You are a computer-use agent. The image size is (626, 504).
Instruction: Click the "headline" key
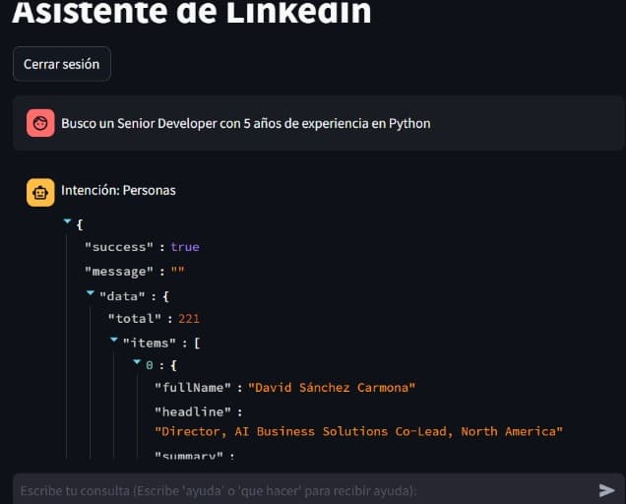tap(193, 411)
